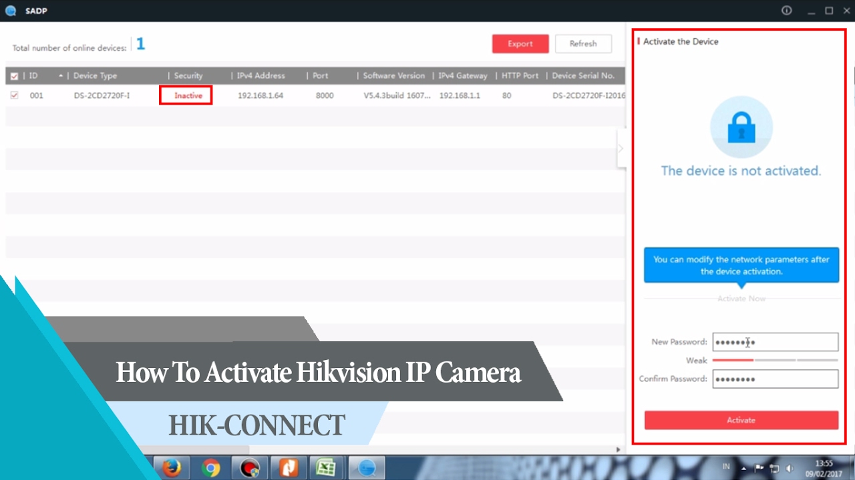Click the blue network parameters tooltip
Screen dimensions: 855x480
(x=741, y=265)
